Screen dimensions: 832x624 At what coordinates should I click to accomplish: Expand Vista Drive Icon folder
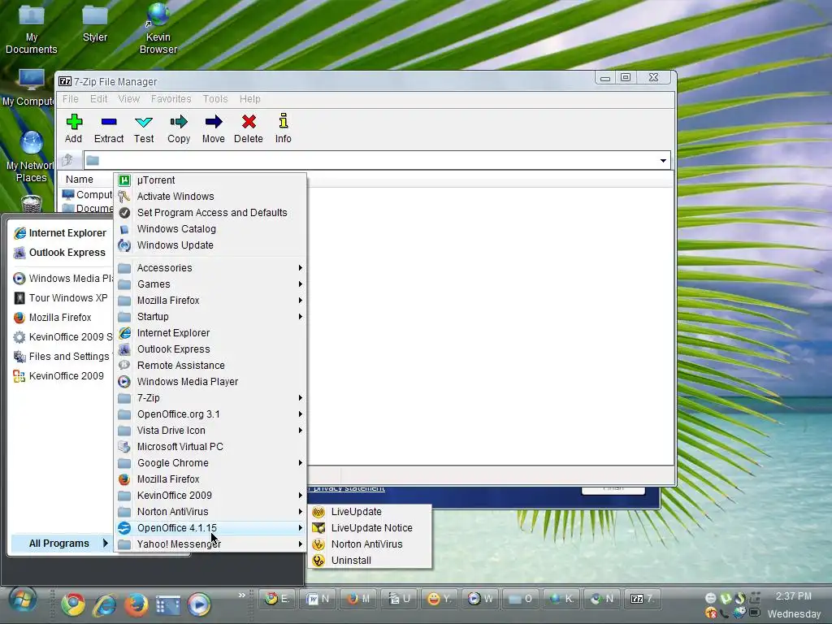(211, 431)
